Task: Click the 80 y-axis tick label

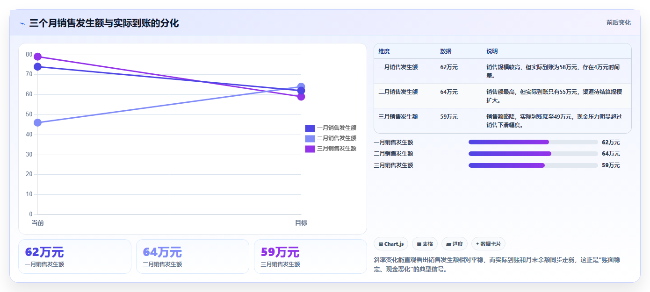Action: click(29, 55)
